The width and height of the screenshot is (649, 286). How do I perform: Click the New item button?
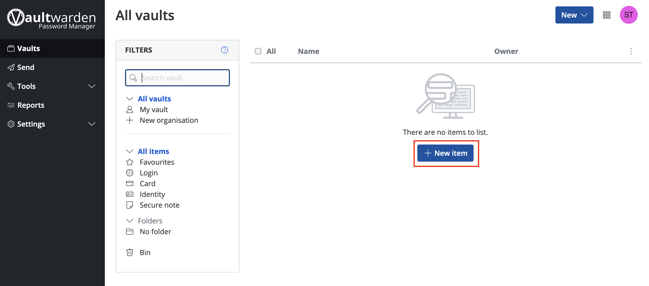click(445, 153)
